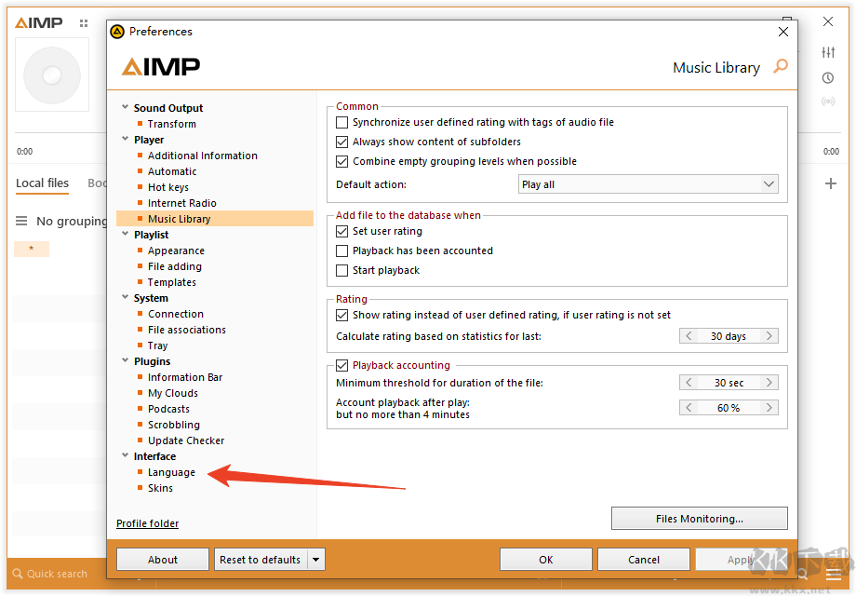Viewport: 856px width, 596px height.
Task: Click the radio capture icon in AIMP window
Action: (x=828, y=102)
